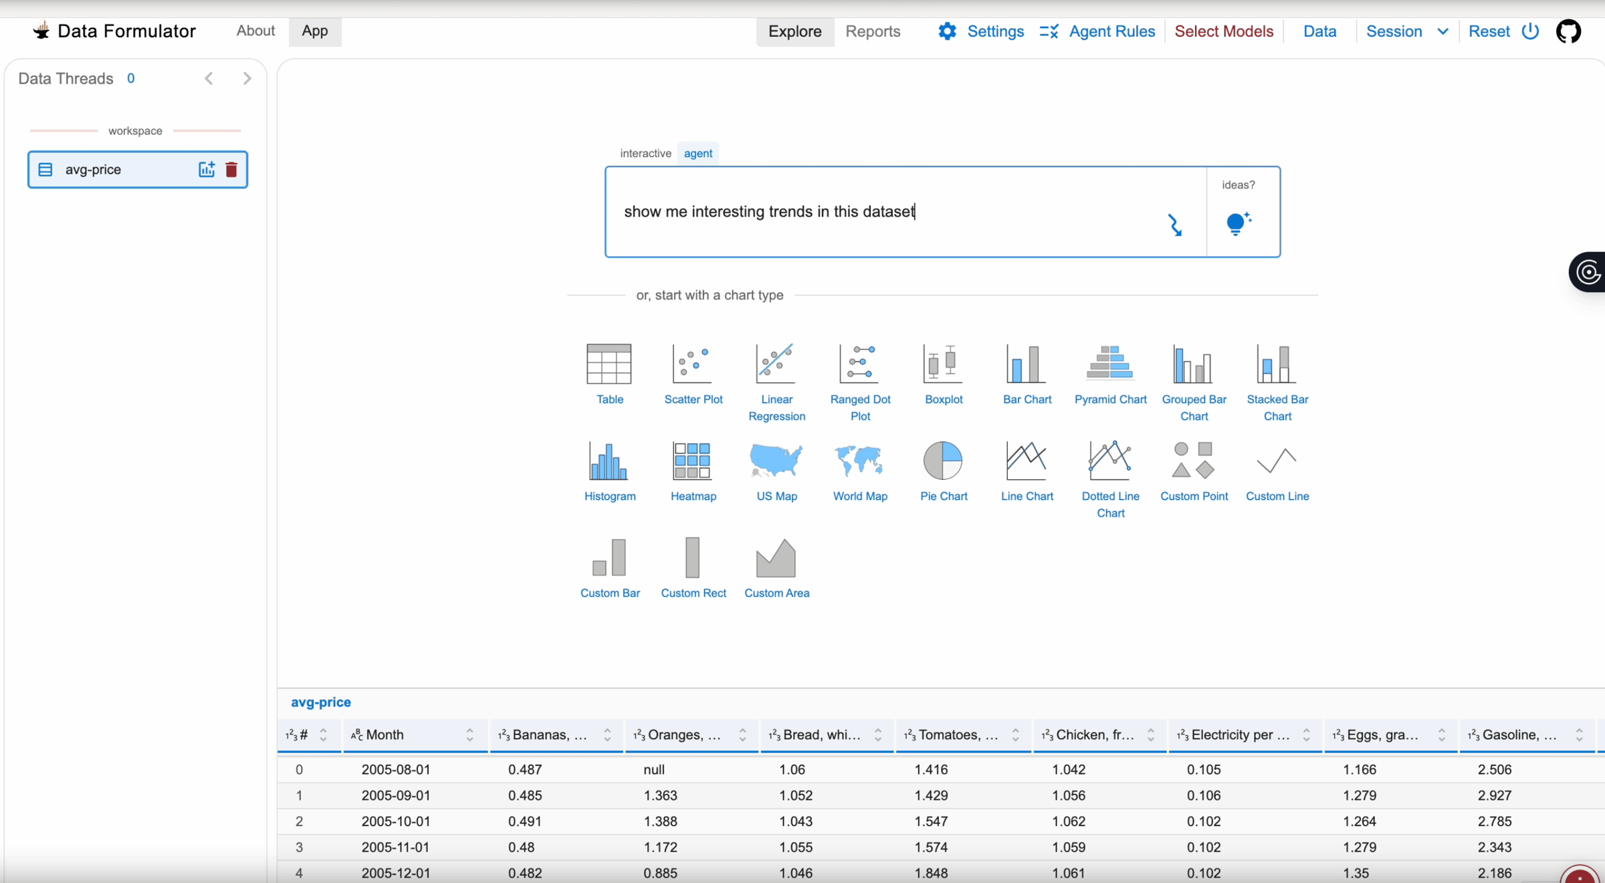Select the Pie Chart icon

tap(943, 461)
